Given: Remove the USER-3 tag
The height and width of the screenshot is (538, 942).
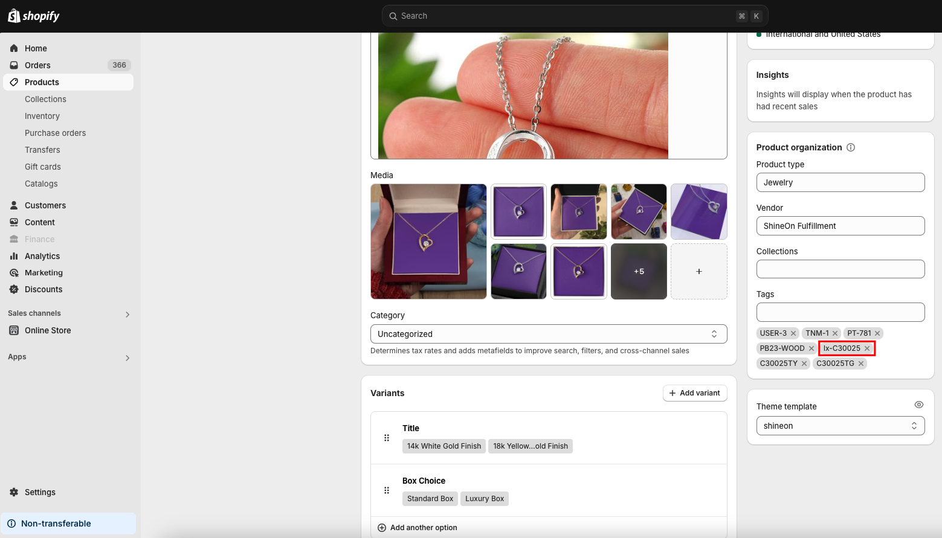Looking at the screenshot, I should pyautogui.click(x=793, y=333).
